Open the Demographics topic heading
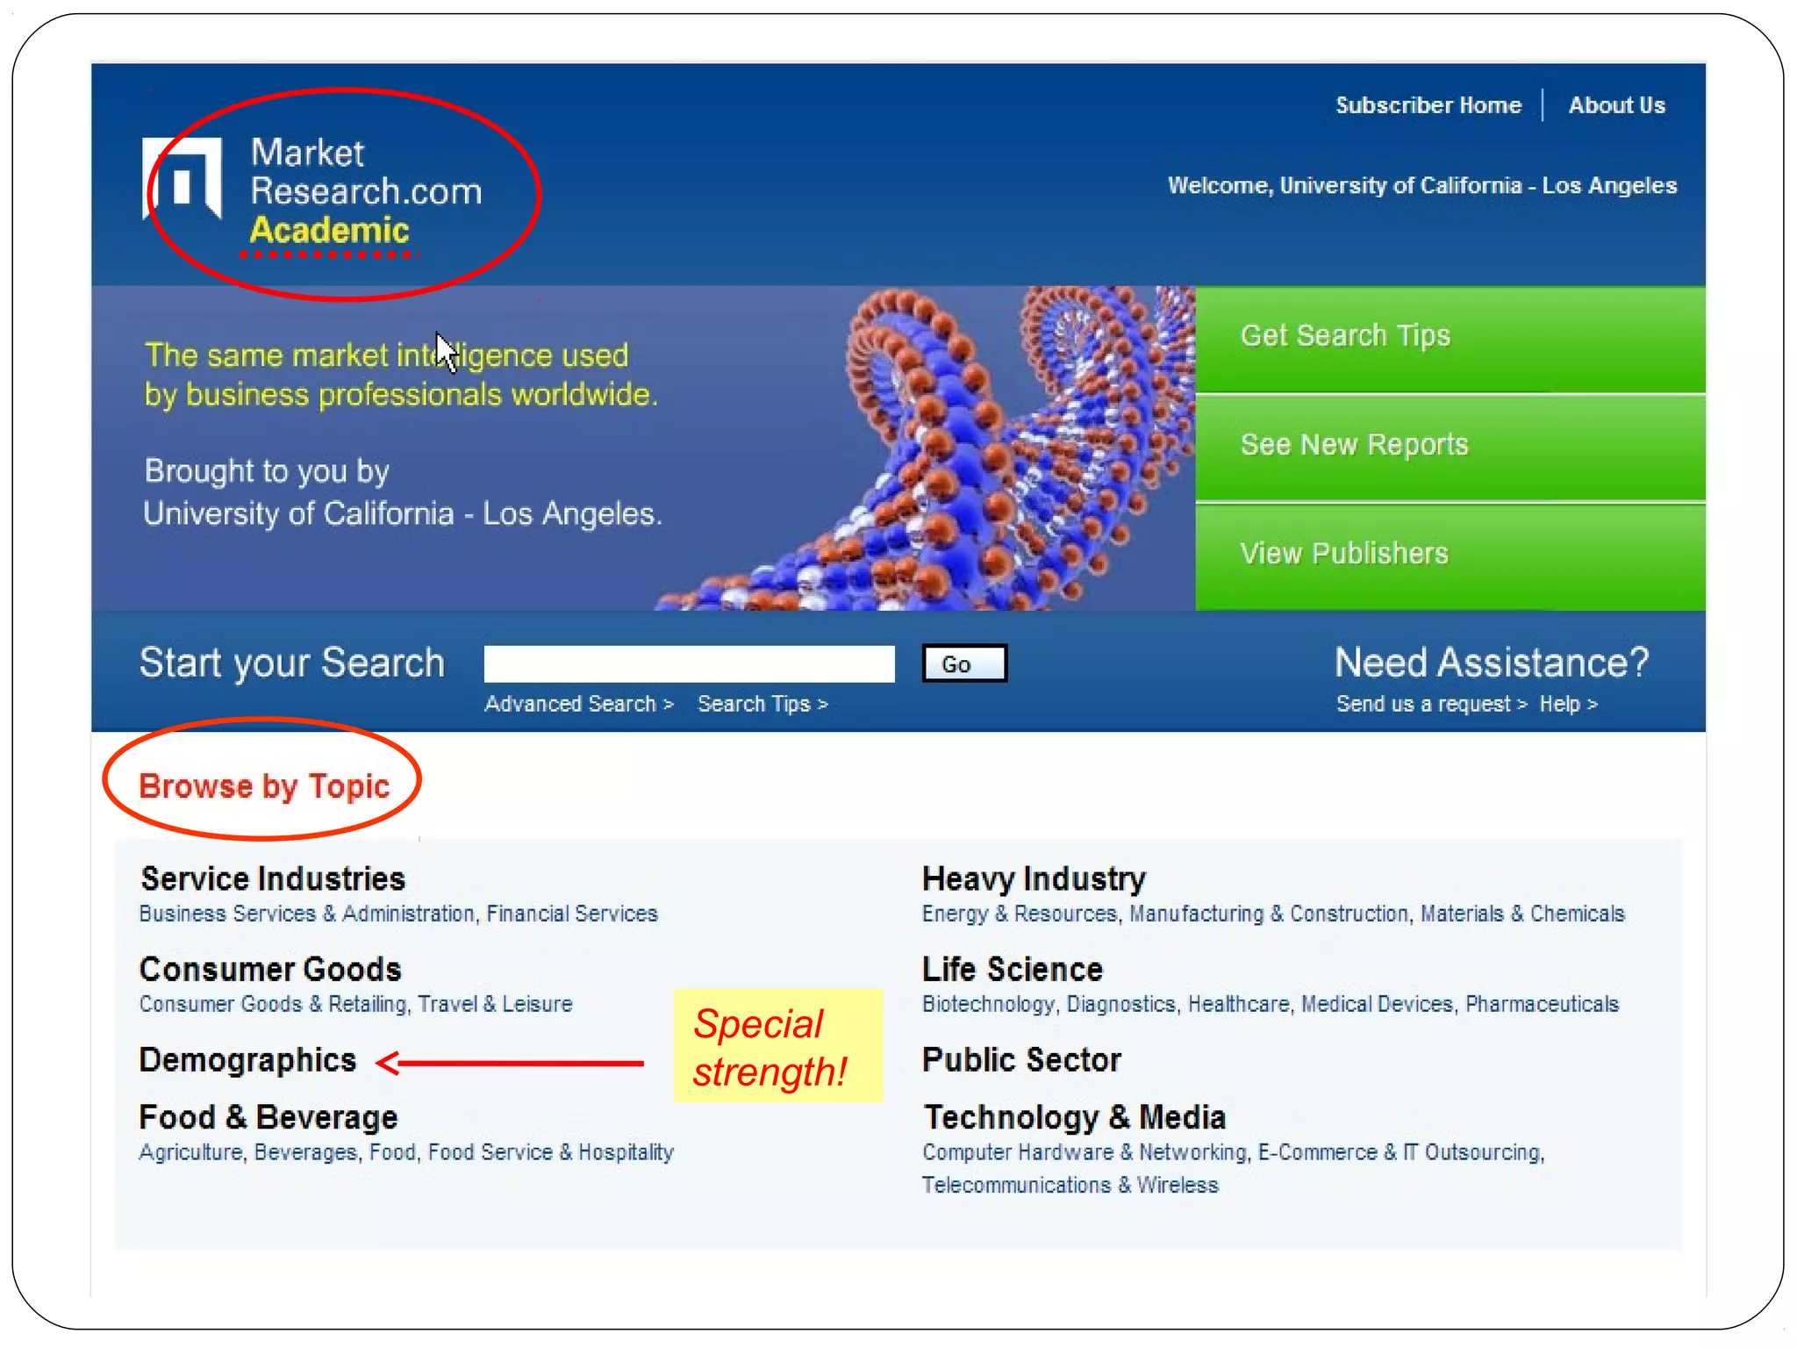This screenshot has height=1348, width=1797. point(247,1060)
